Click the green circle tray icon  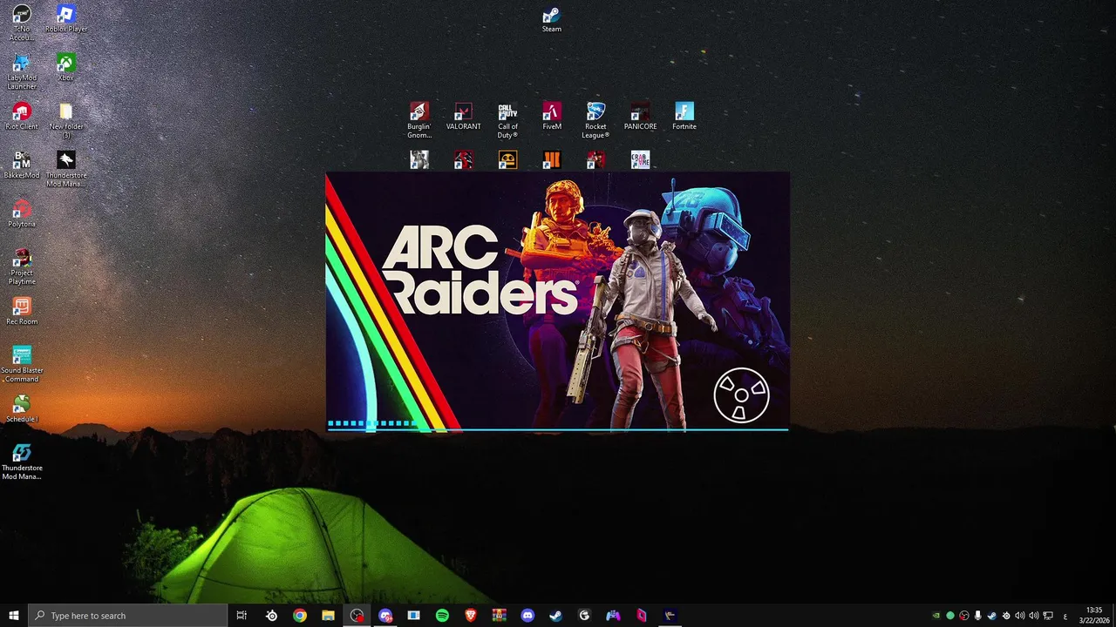coord(950,616)
